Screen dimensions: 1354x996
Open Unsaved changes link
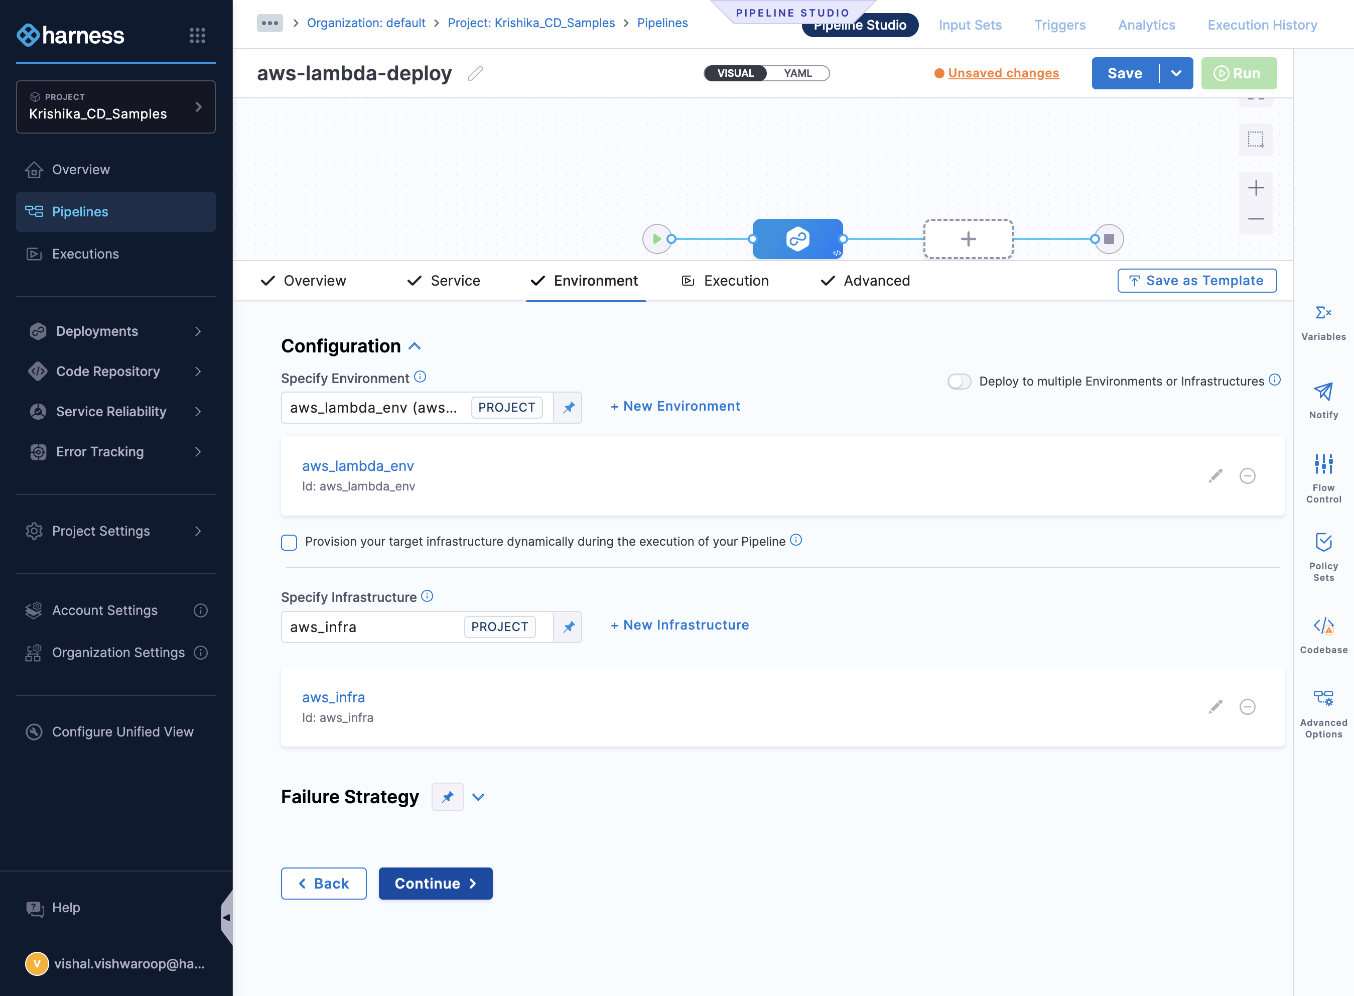(x=1003, y=73)
